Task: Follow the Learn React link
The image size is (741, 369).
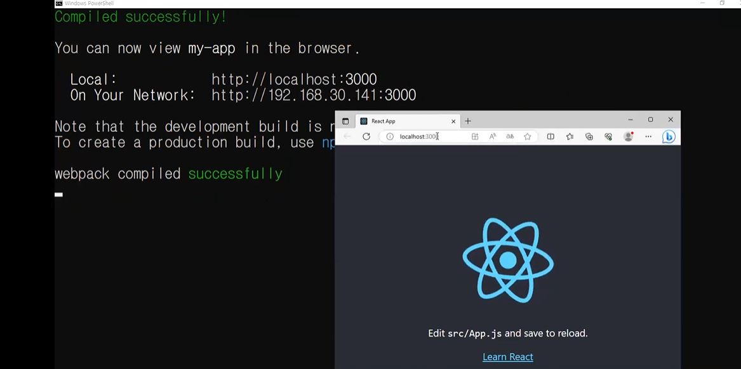Action: [x=507, y=357]
